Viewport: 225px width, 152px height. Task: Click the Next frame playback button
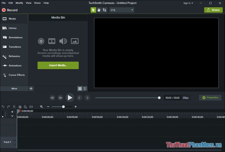tap(60, 98)
